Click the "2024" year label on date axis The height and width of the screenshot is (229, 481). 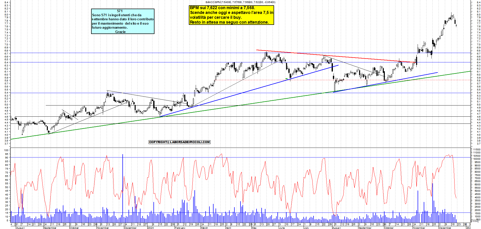click(151, 228)
